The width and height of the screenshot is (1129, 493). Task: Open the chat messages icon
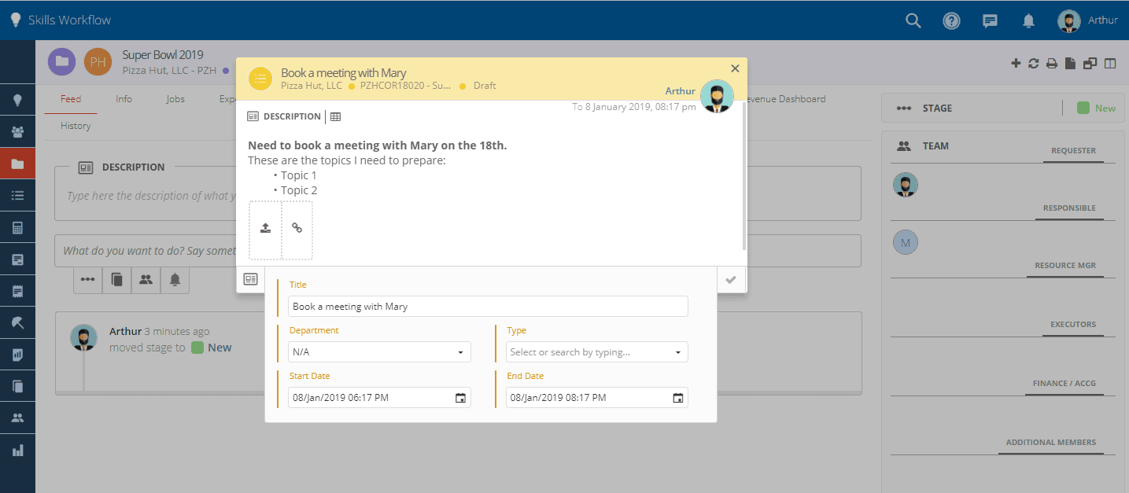point(990,20)
